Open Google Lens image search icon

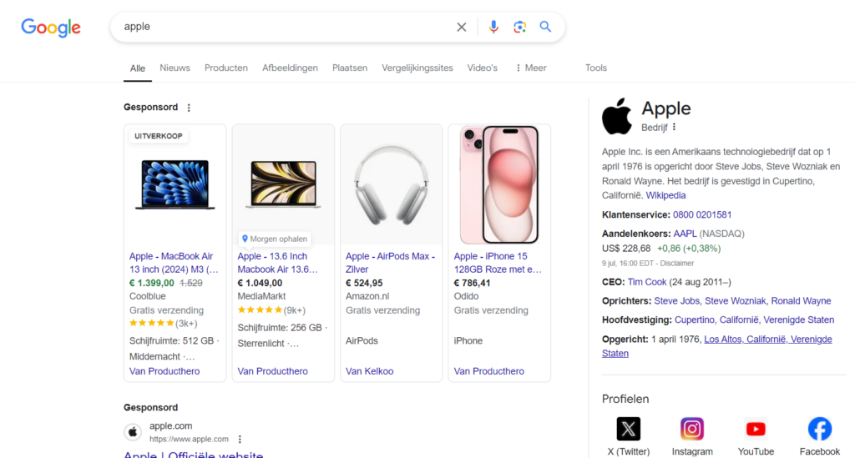click(519, 27)
